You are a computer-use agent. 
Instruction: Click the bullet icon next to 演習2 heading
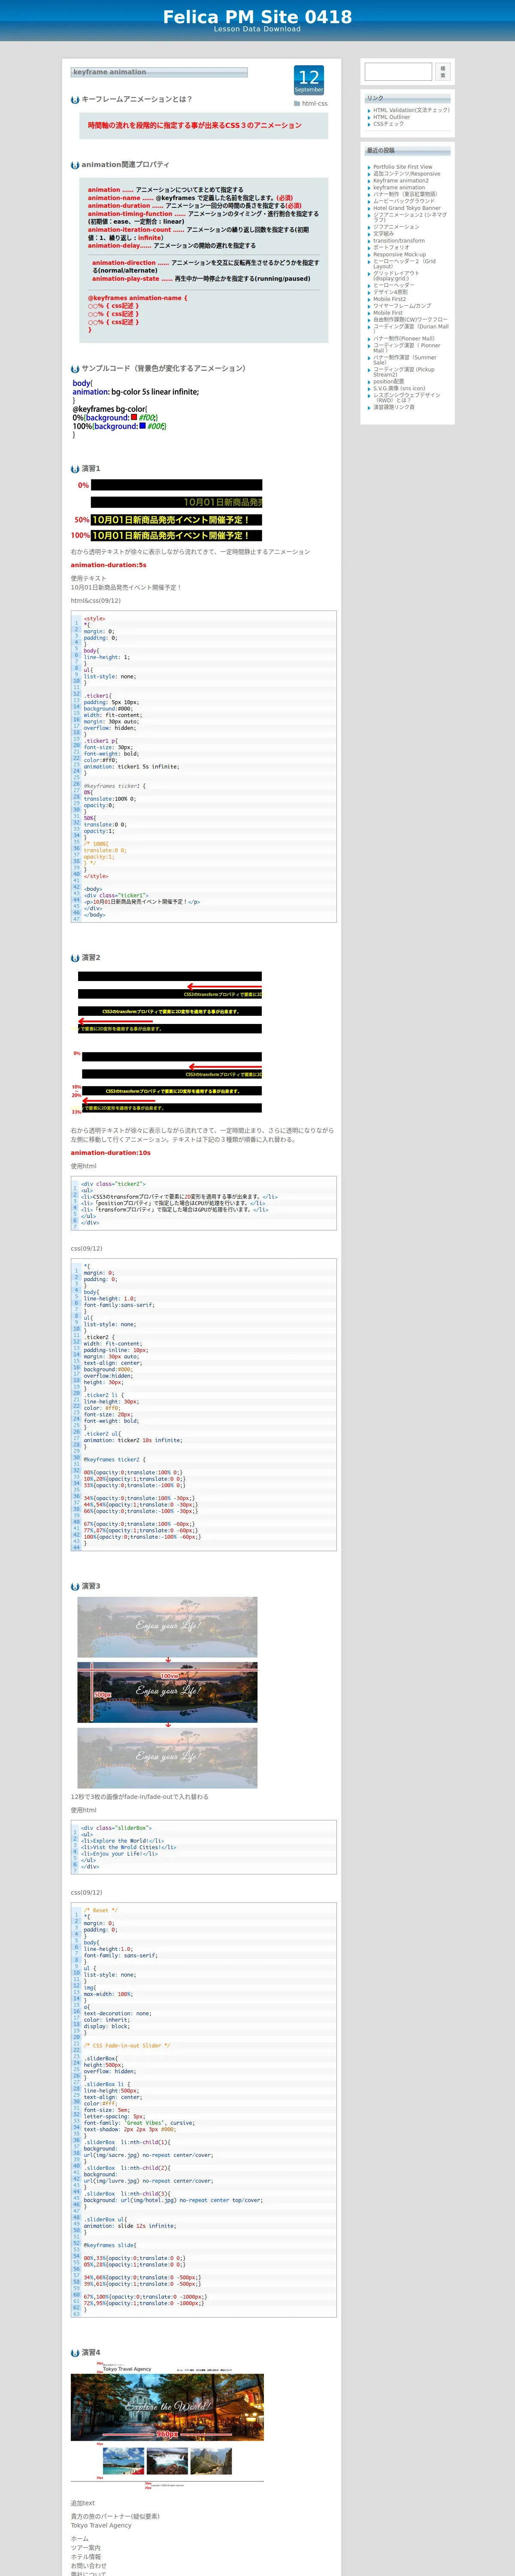pyautogui.click(x=75, y=958)
